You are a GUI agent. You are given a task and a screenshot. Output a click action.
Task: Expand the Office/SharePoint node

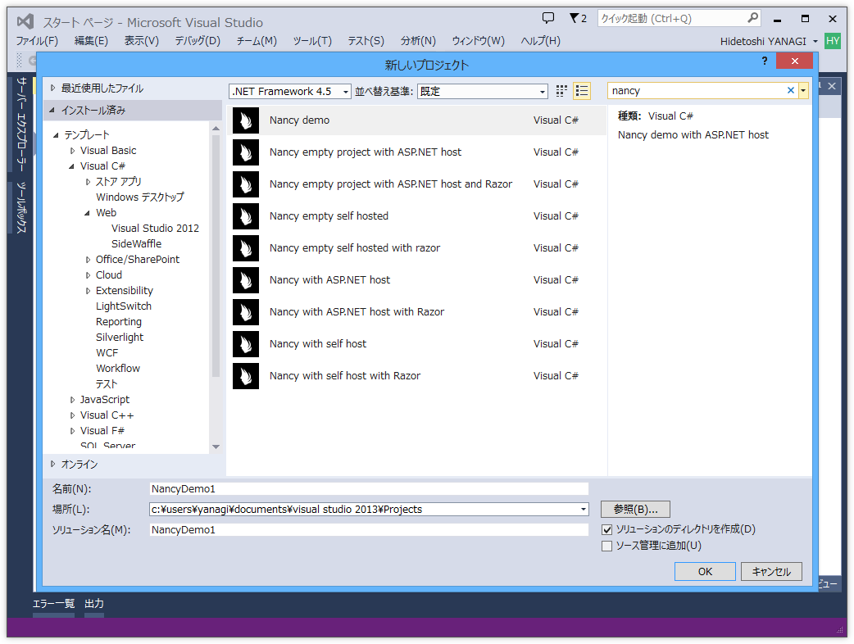click(x=89, y=260)
